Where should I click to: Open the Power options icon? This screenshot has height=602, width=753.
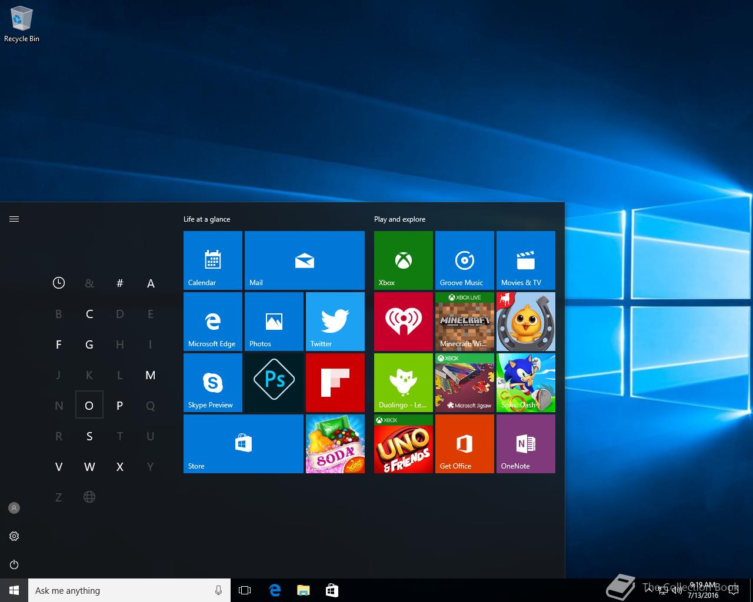[14, 564]
